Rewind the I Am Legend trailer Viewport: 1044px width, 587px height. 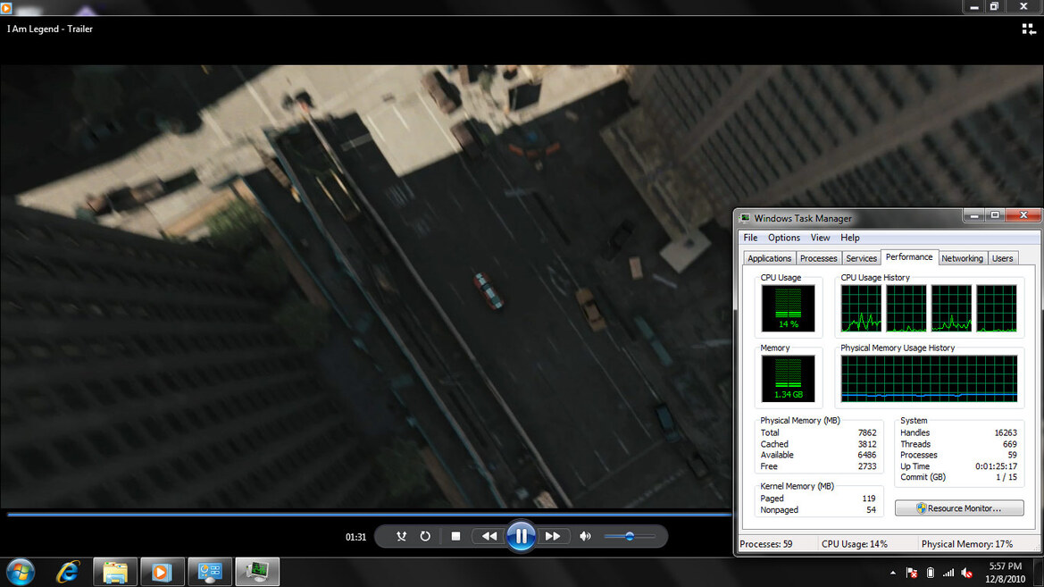[489, 536]
